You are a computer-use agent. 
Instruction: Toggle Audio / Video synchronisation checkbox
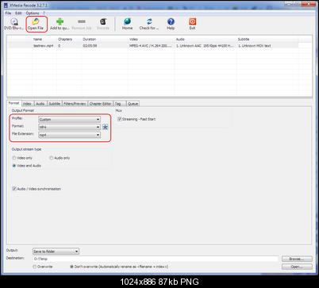pos(14,189)
